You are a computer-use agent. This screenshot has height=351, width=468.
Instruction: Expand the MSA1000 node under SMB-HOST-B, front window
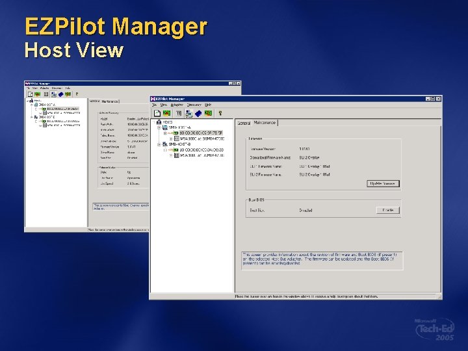[x=171, y=155]
